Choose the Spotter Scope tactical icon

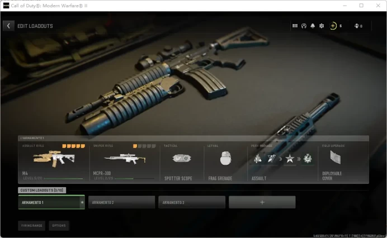[x=182, y=158]
